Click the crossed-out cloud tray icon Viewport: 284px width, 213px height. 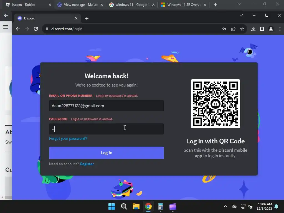(234, 206)
